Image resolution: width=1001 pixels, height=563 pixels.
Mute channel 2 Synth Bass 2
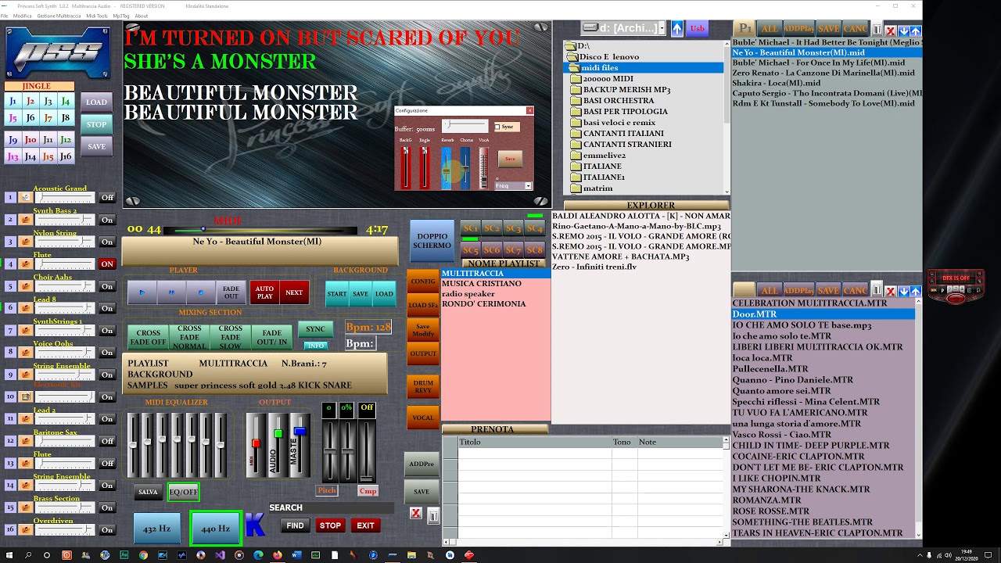click(x=107, y=220)
